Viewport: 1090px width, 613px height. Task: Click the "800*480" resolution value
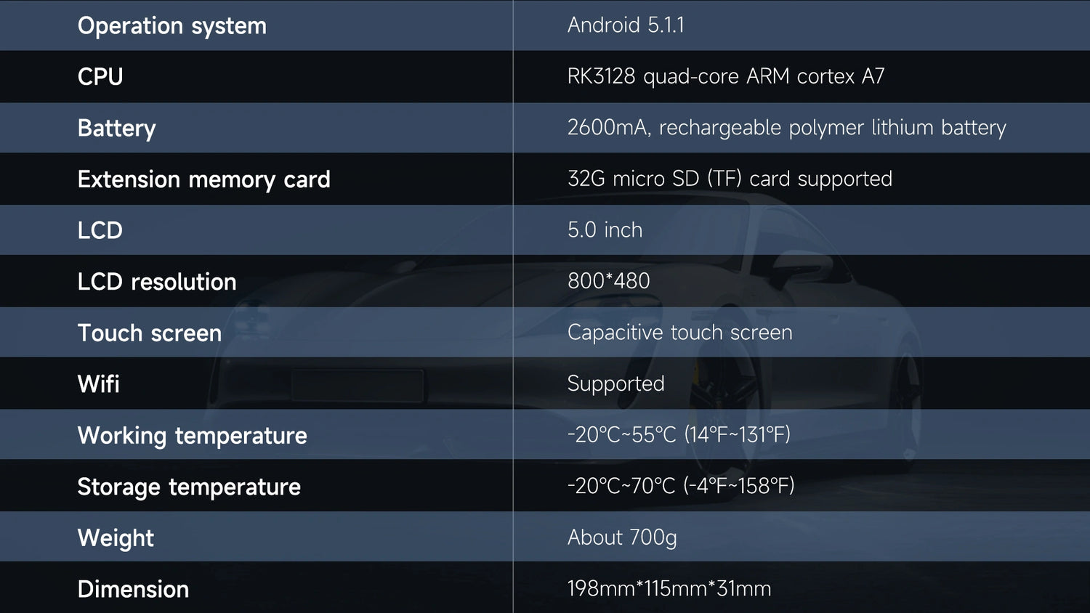point(608,281)
